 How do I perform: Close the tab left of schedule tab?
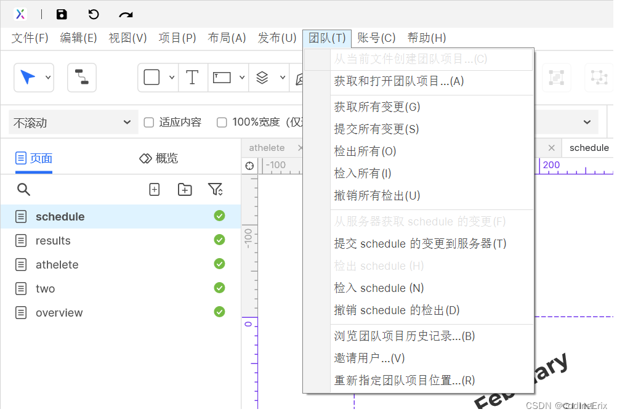551,148
